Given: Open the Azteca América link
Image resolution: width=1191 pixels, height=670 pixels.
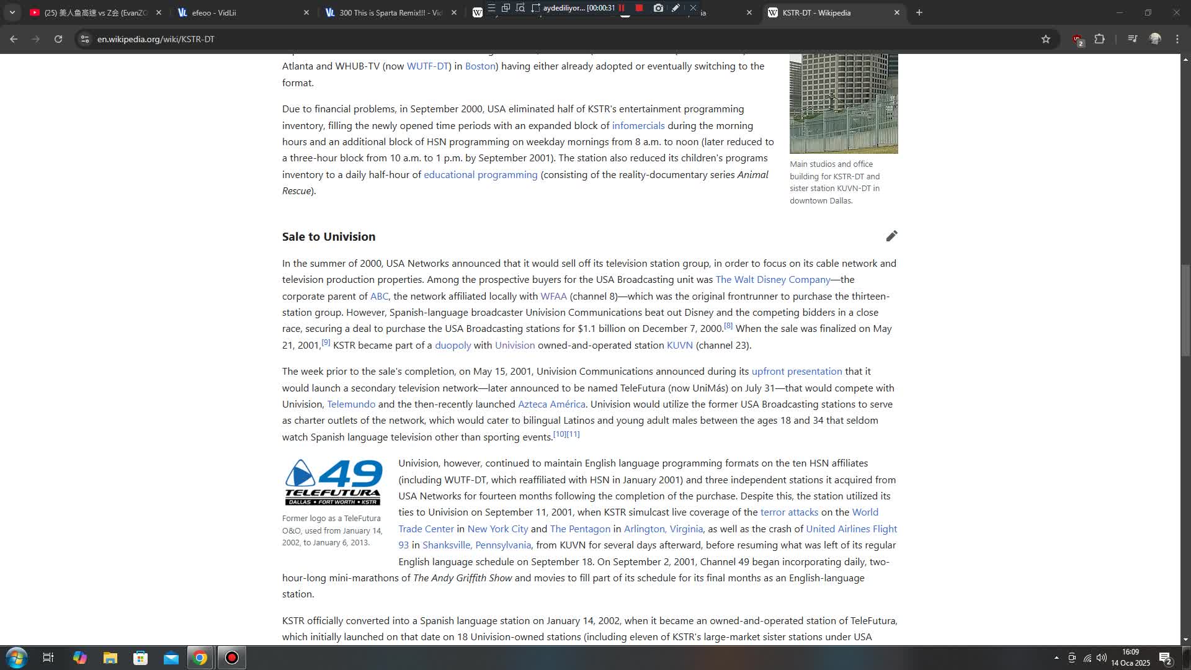Looking at the screenshot, I should pyautogui.click(x=551, y=404).
